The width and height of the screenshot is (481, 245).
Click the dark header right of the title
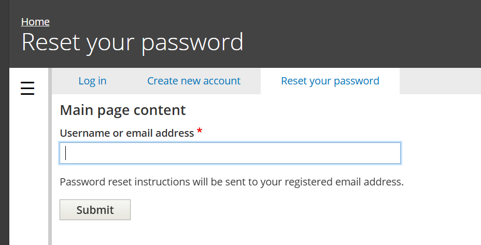point(363,41)
